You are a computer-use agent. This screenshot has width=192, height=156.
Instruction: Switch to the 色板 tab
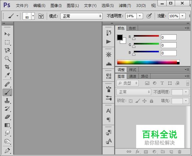pos(132,28)
